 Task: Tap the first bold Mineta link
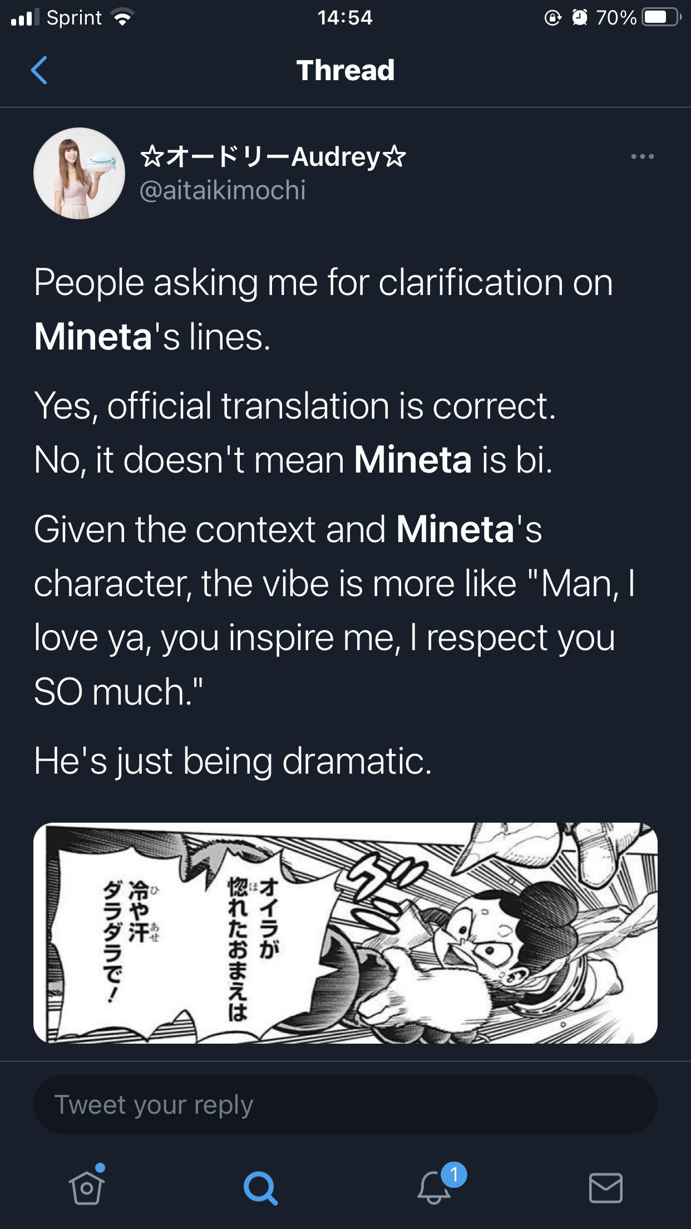pos(93,337)
